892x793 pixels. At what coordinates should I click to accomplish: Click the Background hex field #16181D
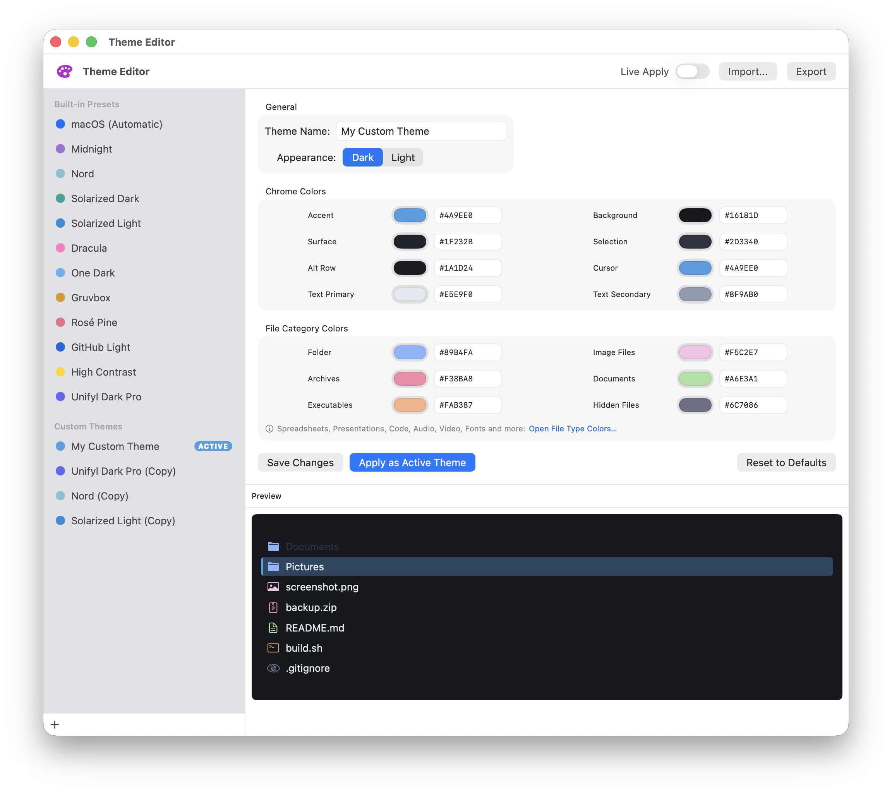[x=753, y=215]
